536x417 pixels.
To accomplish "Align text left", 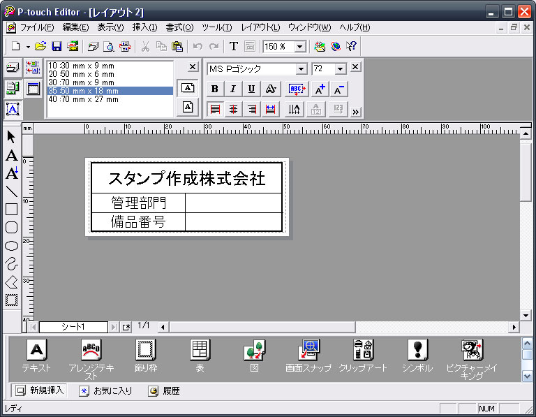I will [x=215, y=110].
